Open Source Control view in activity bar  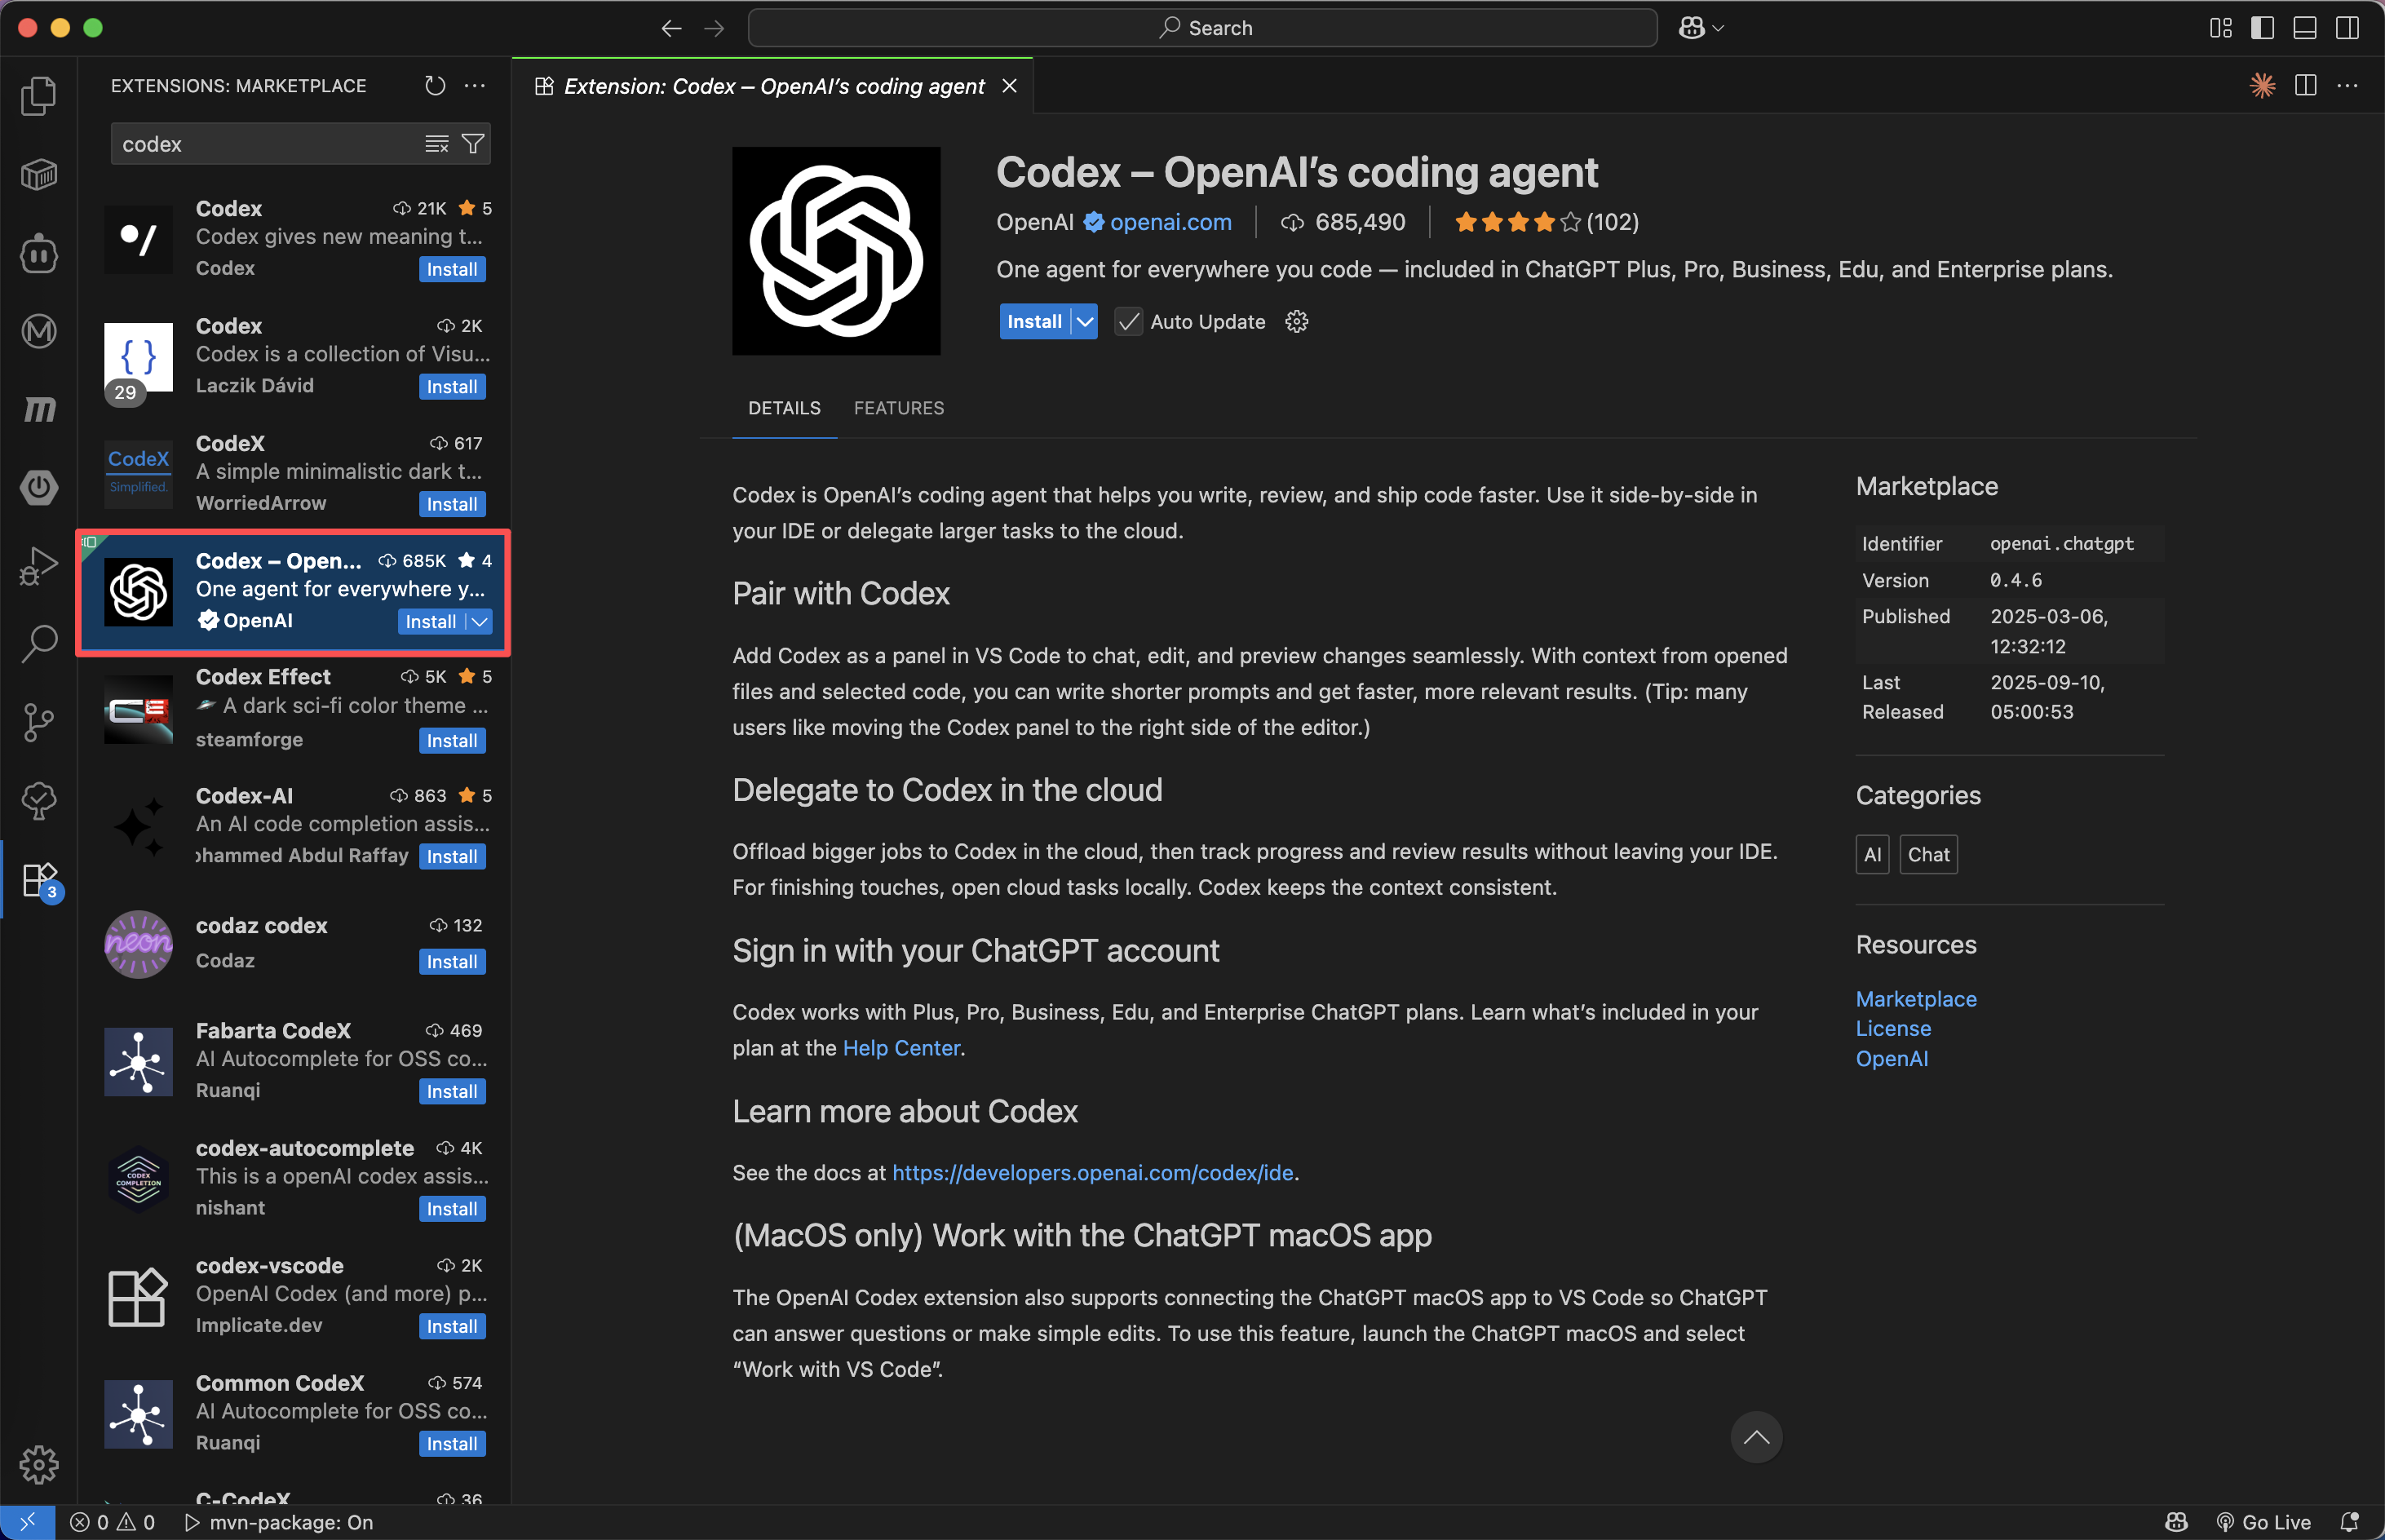[x=38, y=721]
